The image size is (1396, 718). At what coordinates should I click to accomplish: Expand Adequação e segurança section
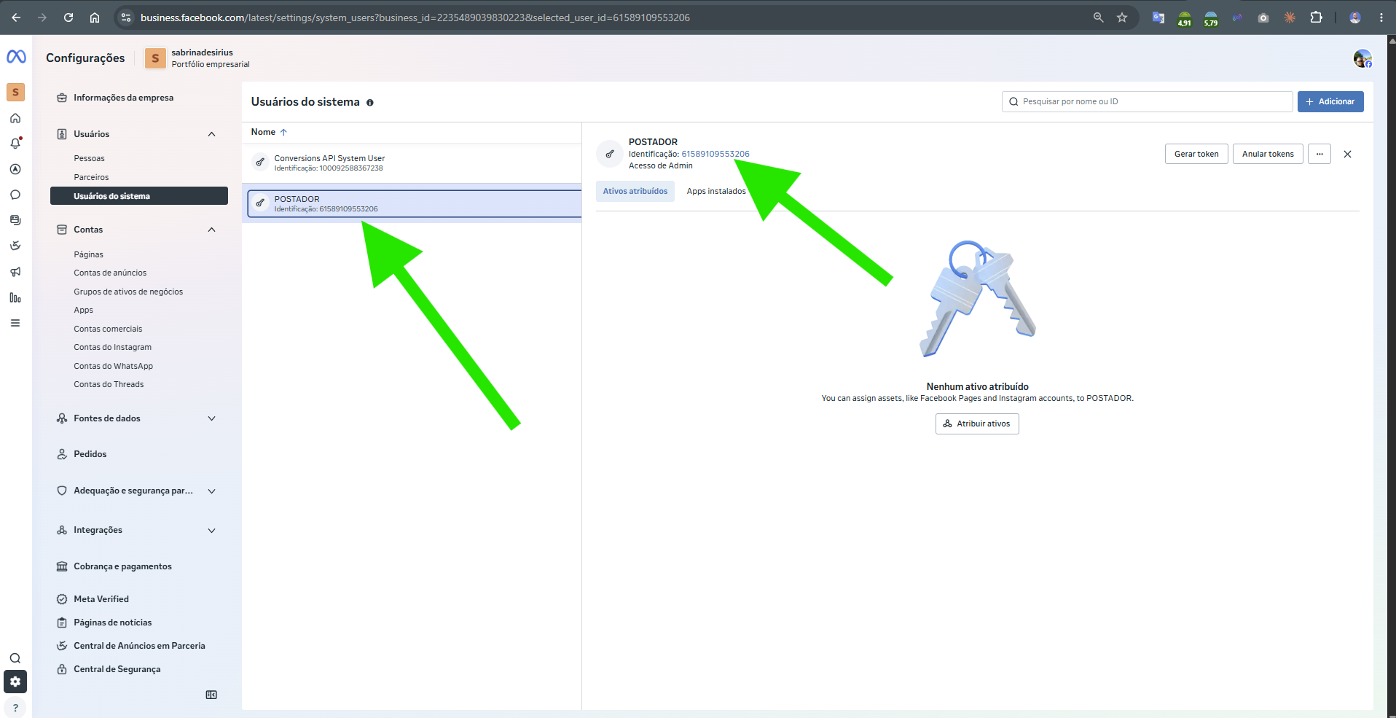[x=211, y=491]
